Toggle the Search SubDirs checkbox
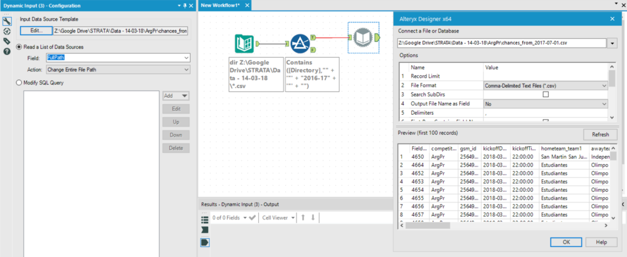This screenshot has width=627, height=257. coord(545,95)
